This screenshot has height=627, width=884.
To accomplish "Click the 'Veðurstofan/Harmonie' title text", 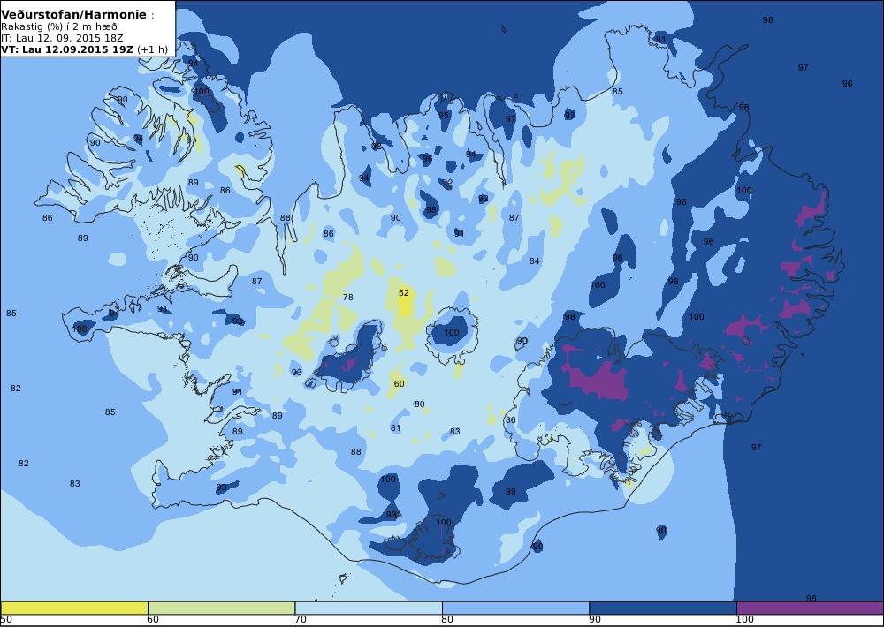I will click(x=74, y=15).
